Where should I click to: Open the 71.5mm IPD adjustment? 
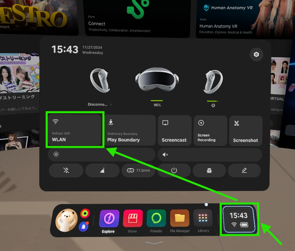click(139, 170)
